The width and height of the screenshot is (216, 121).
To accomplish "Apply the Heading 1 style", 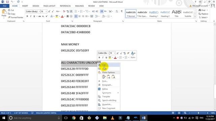I will (x=154, y=14).
